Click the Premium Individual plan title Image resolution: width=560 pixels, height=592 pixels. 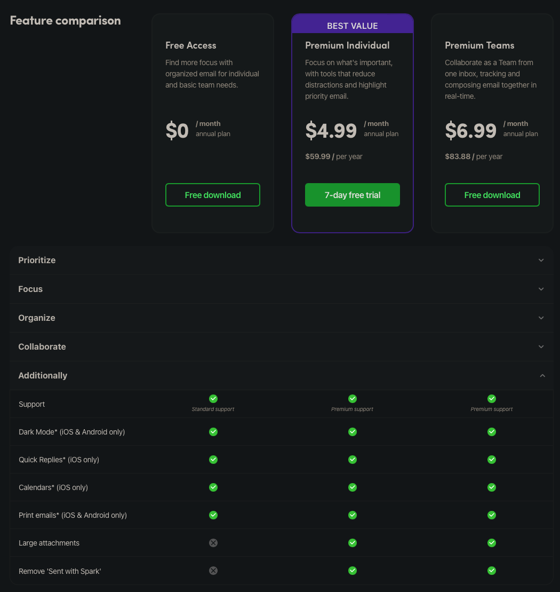tap(347, 45)
